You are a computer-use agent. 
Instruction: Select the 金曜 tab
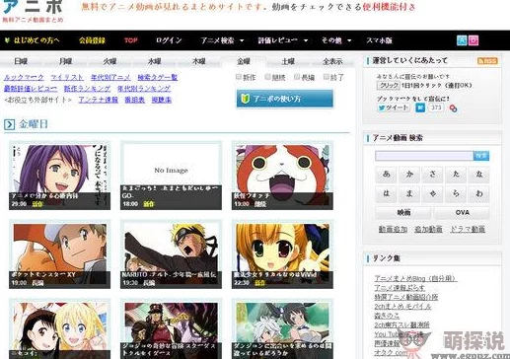coord(244,61)
